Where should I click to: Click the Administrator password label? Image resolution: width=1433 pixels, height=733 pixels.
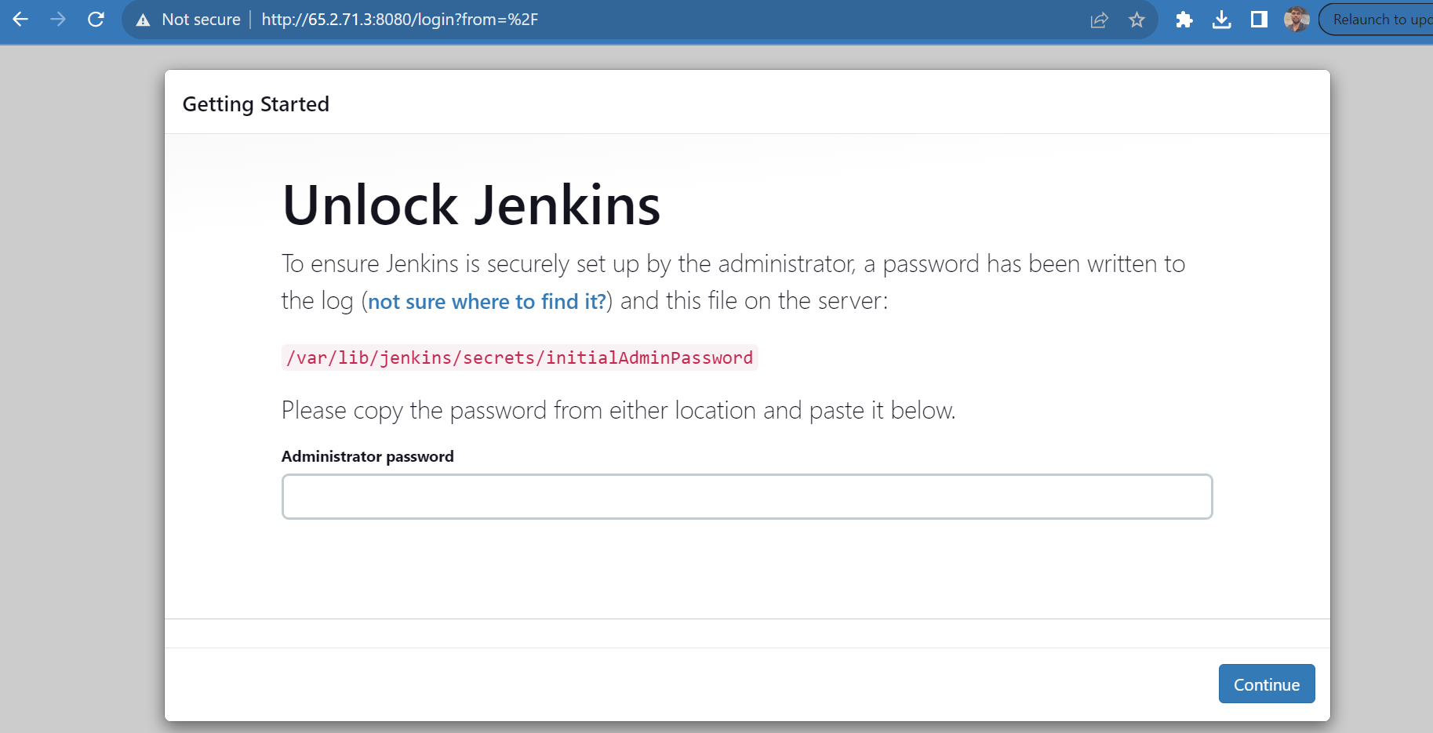tap(367, 456)
